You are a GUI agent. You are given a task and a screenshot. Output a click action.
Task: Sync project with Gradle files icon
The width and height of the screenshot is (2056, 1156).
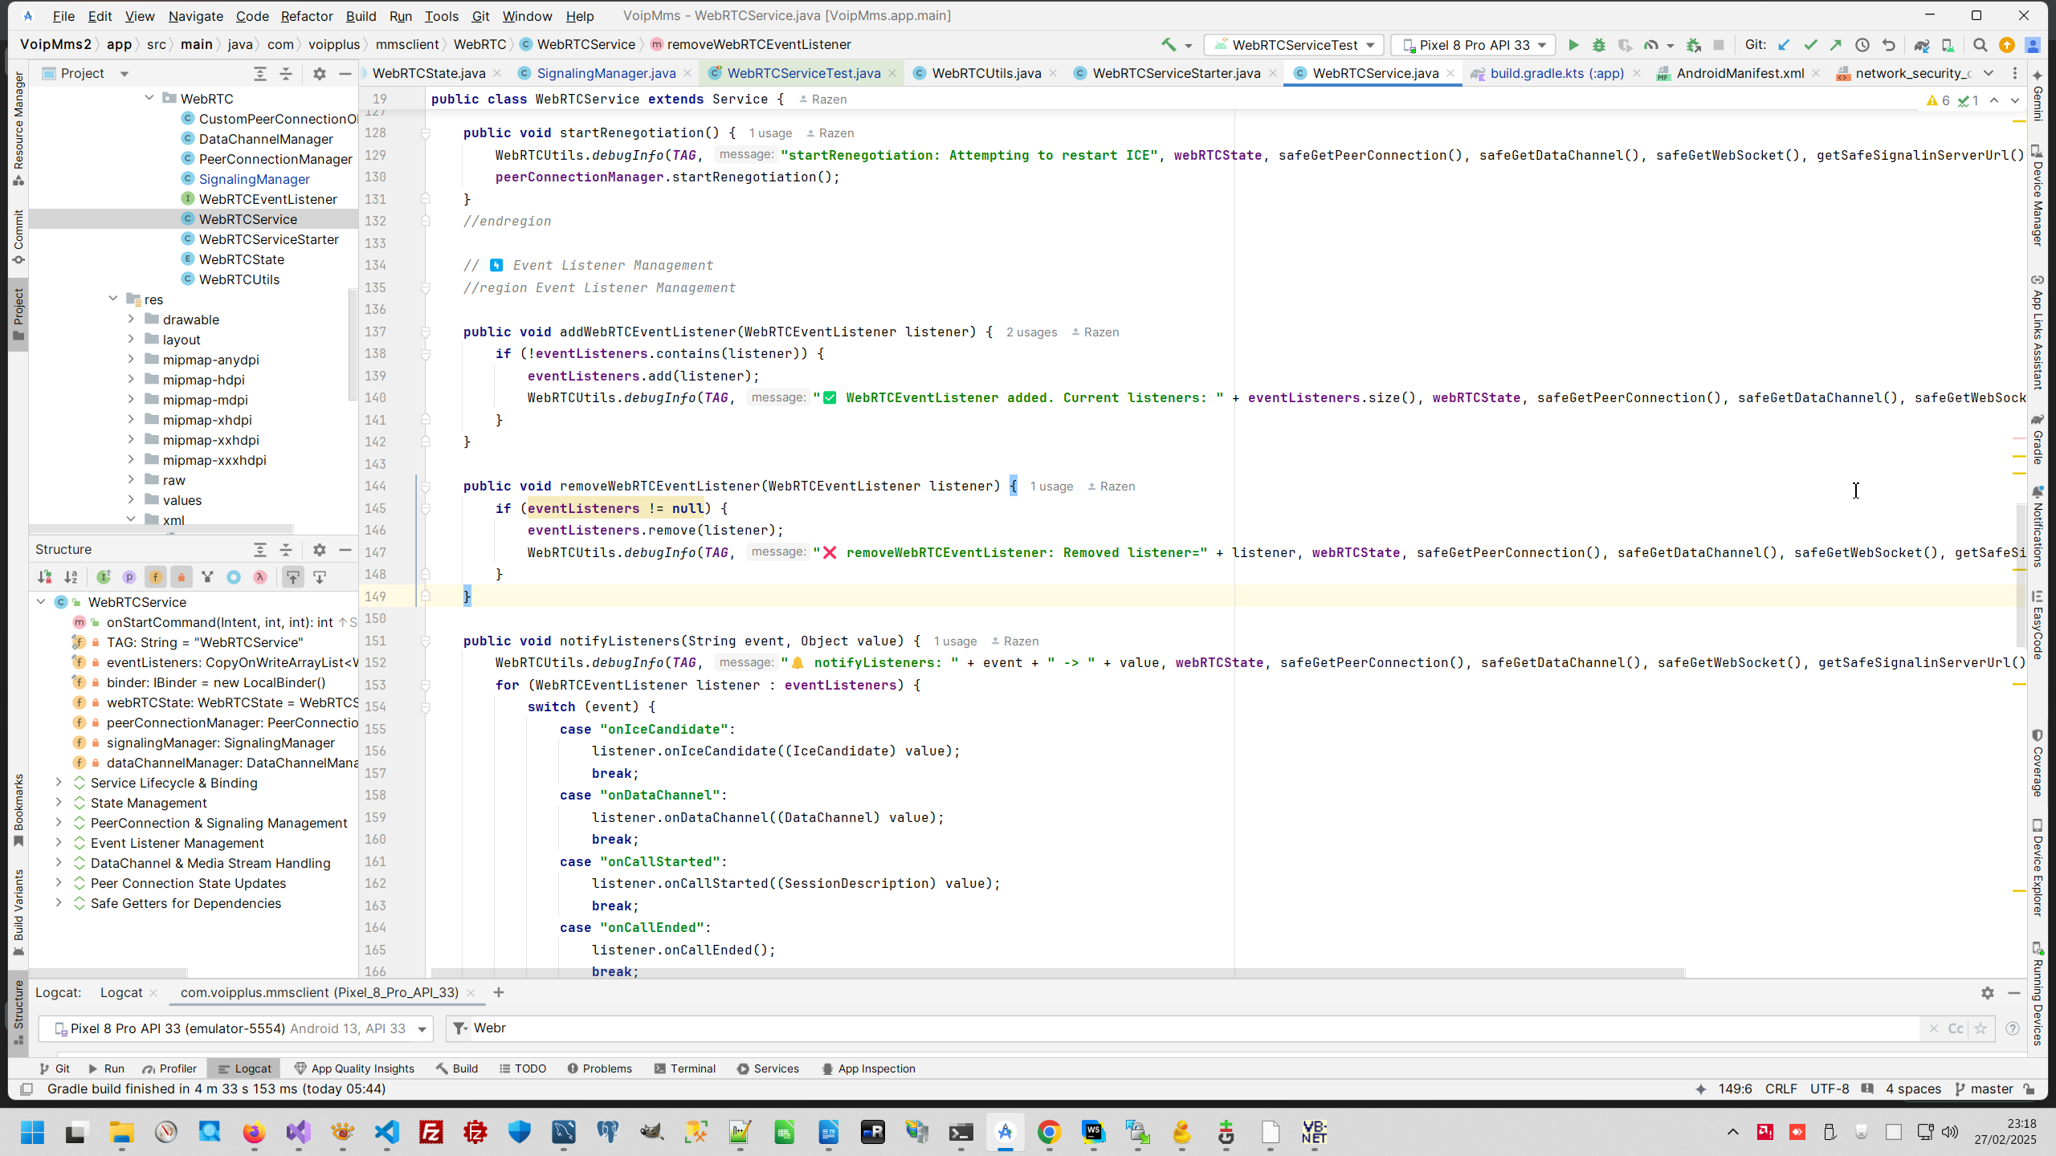1921,45
